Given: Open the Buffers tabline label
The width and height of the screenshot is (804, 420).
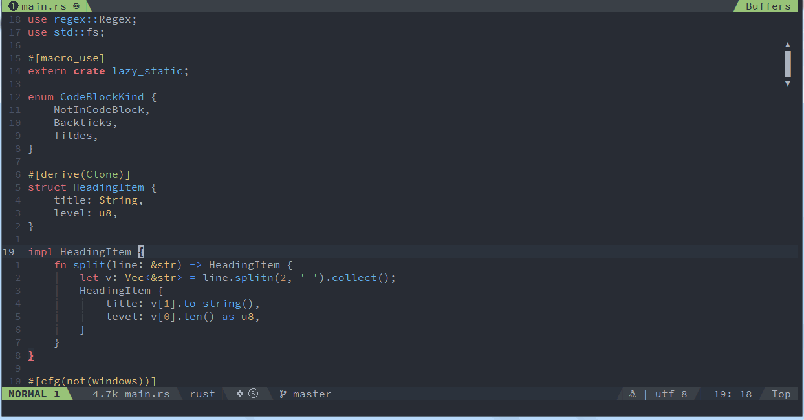Looking at the screenshot, I should coord(768,6).
